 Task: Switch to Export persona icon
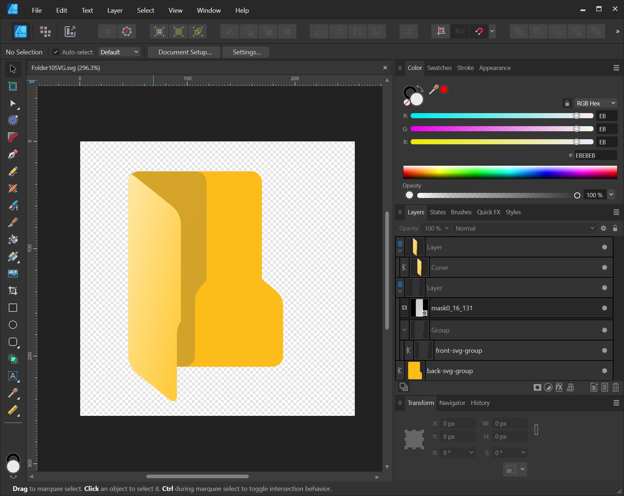[70, 32]
